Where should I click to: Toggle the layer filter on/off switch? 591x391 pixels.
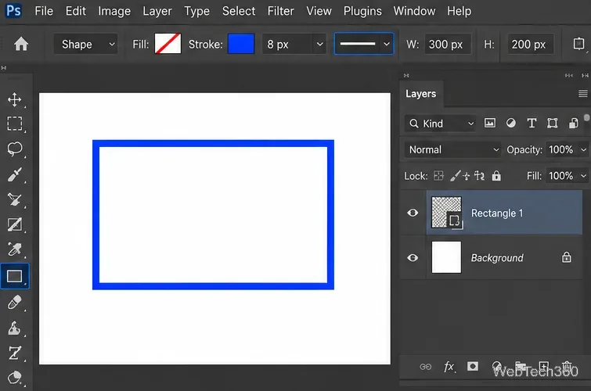point(586,118)
